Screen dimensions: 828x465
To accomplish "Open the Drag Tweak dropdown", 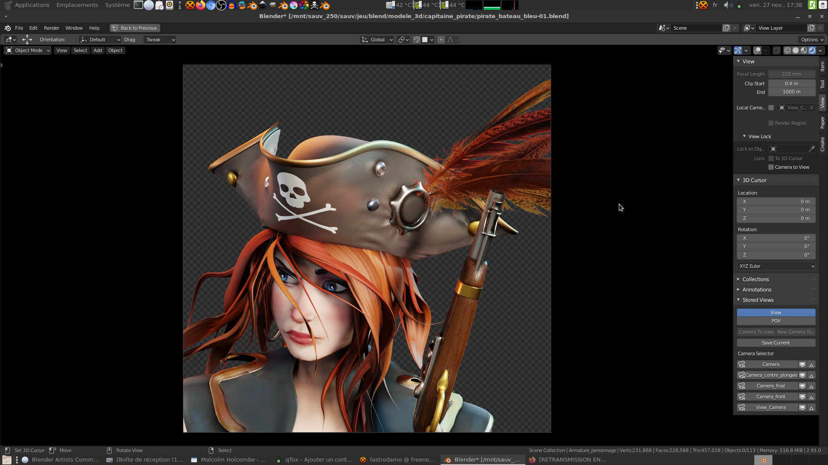I will (x=160, y=40).
